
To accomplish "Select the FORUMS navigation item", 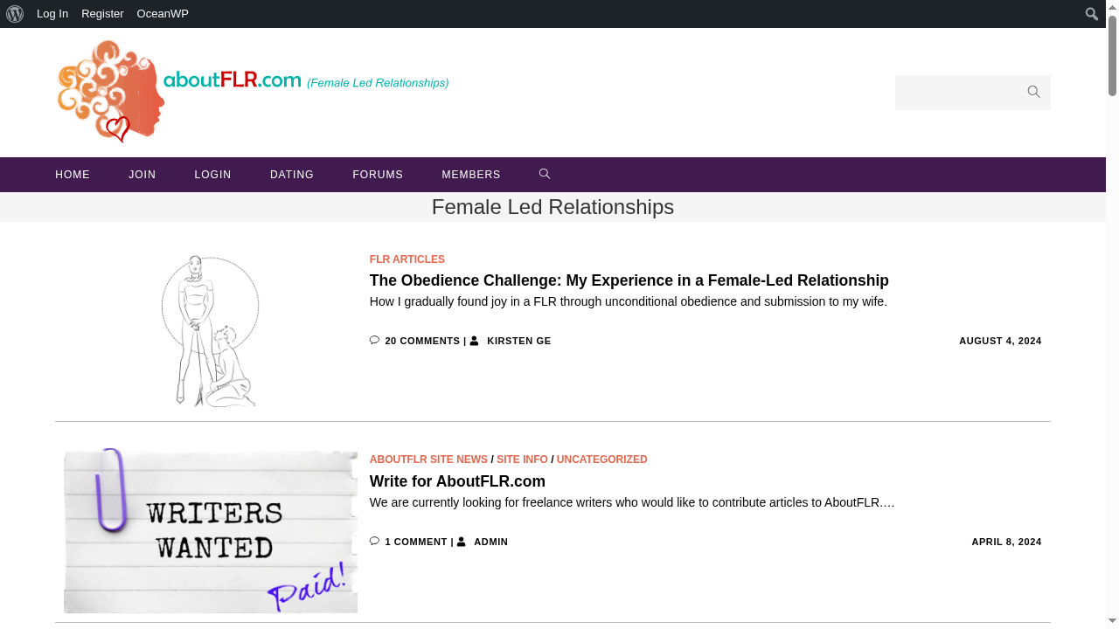I will pos(378,174).
